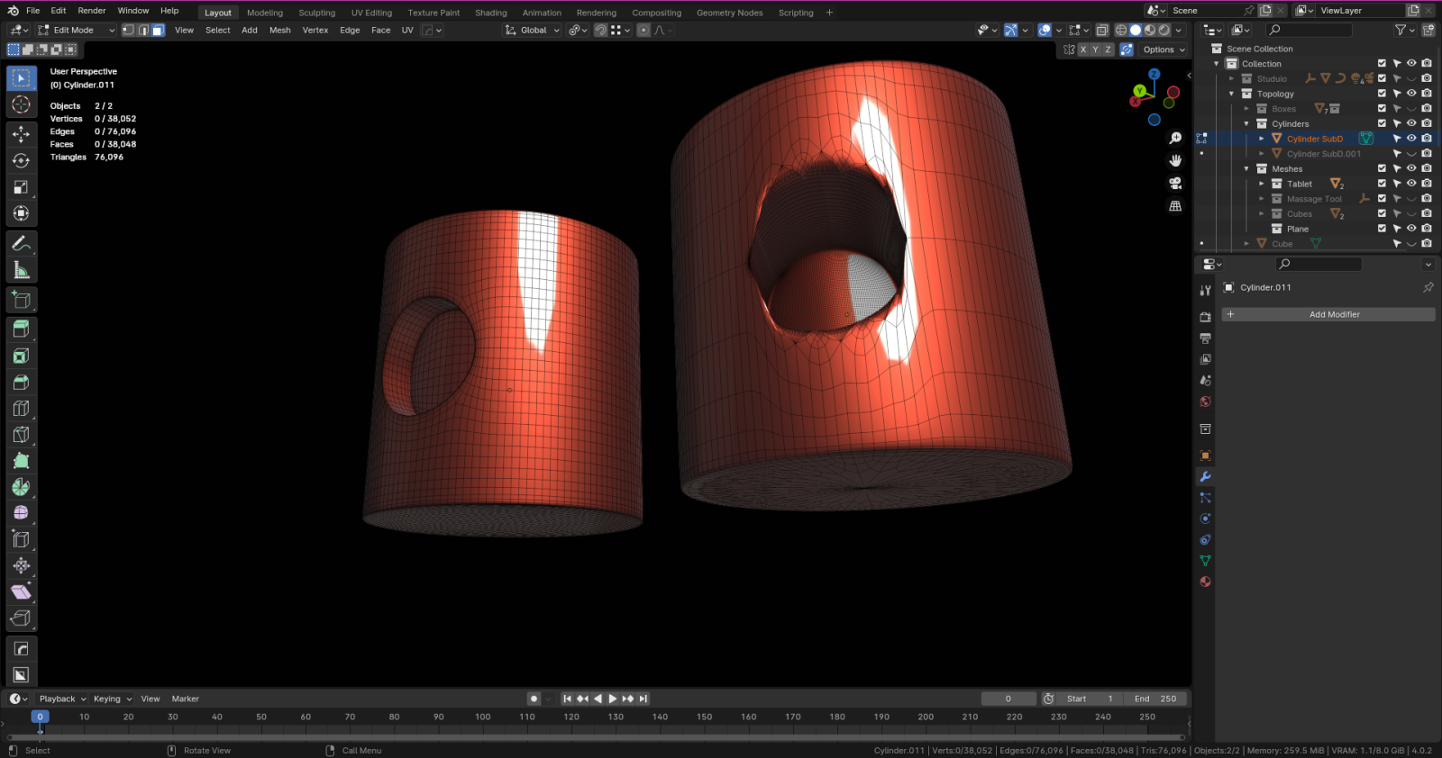Toggle the camera view icon
1442x758 pixels.
(x=1175, y=183)
